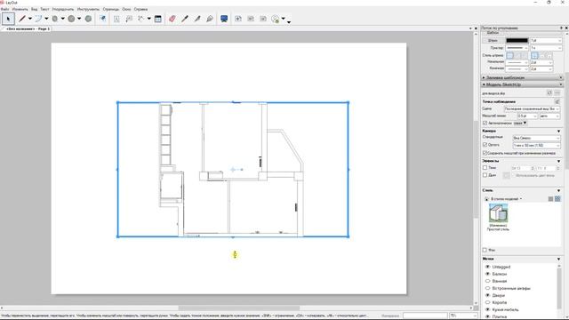Open the Scene dropdown list
The width and height of the screenshot is (569, 320).
pos(533,108)
